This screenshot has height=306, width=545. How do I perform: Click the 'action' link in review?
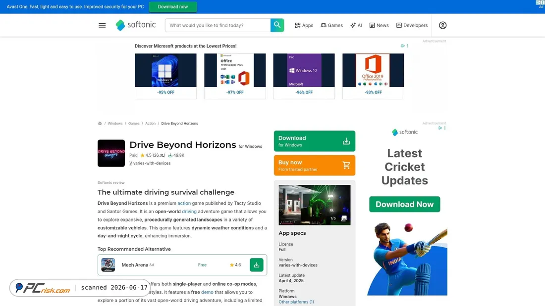point(184,203)
